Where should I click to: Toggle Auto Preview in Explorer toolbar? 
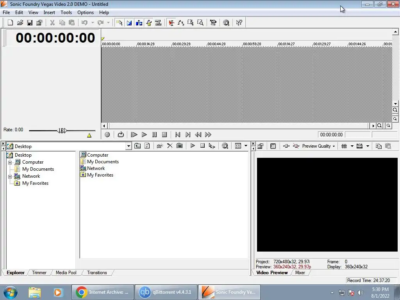212,146
